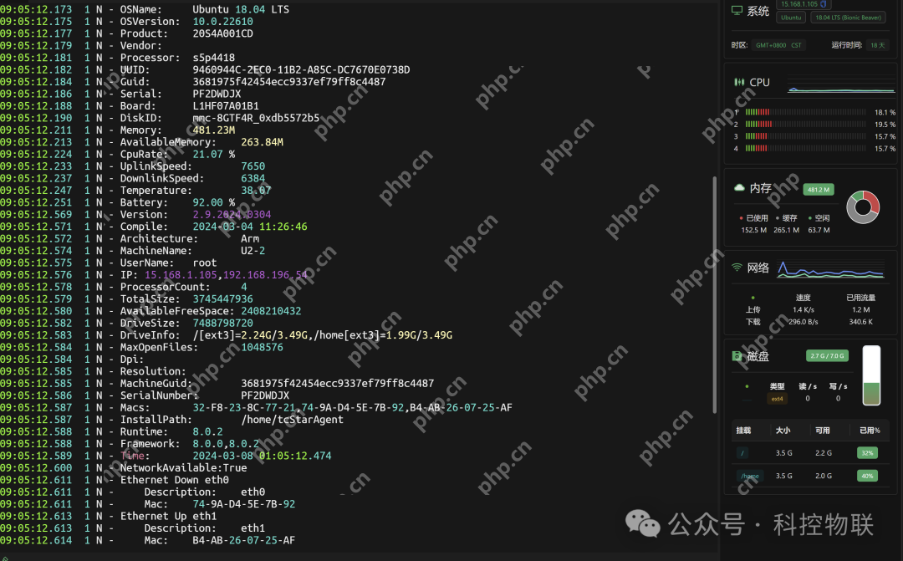Select the ext4 disk type tag
The image size is (903, 561).
pos(777,399)
